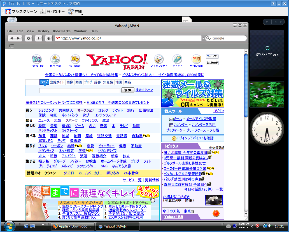
Task: Open the オークション link
Action: pos(85,110)
